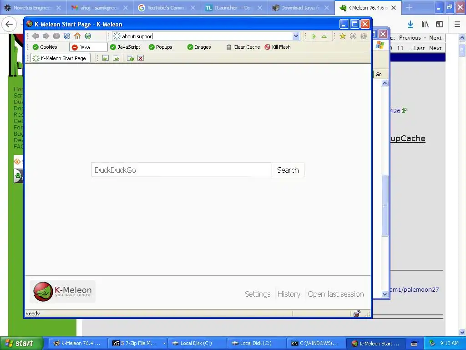Switch to C:\WINDOWS command prompt taskbar item
466x350 pixels.
(316, 344)
